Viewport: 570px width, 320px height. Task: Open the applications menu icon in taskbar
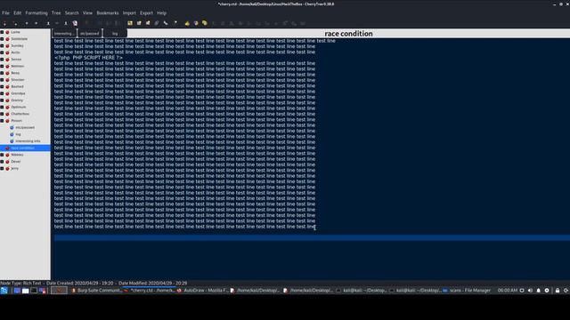[4, 291]
